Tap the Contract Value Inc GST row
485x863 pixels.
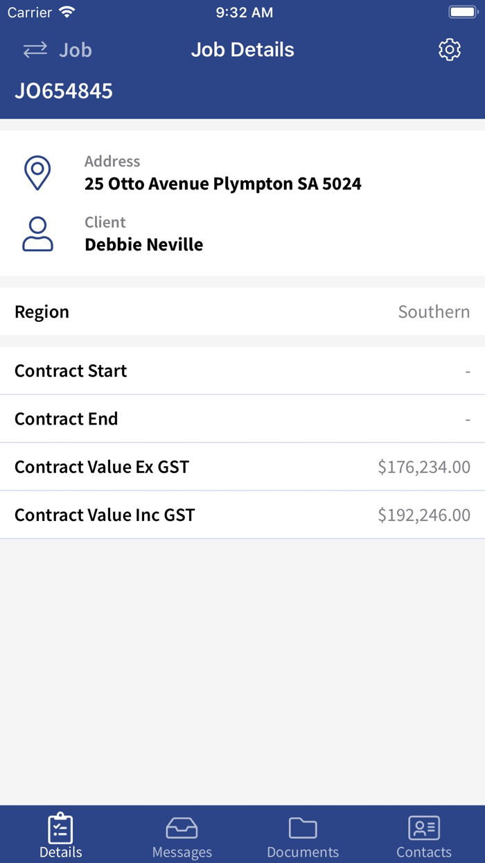(242, 515)
